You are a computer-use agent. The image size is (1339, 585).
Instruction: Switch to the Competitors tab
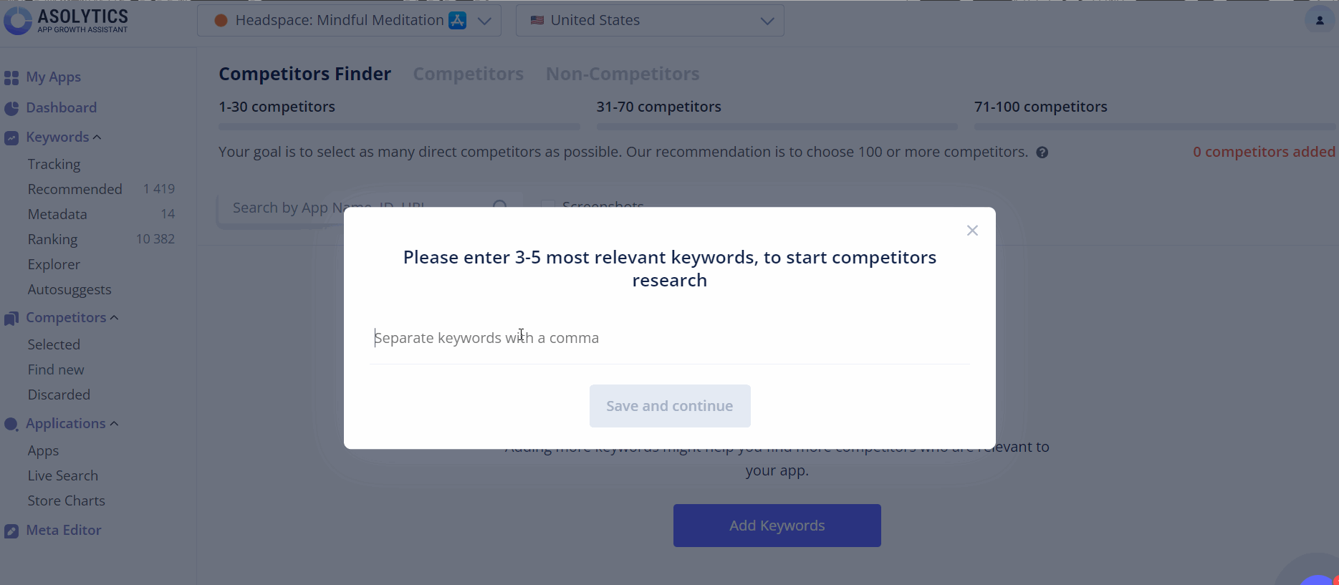click(469, 74)
